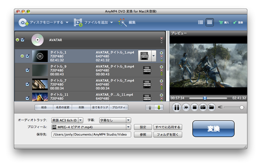
Task: Click the Delete (削除) button
Action: 81,107
